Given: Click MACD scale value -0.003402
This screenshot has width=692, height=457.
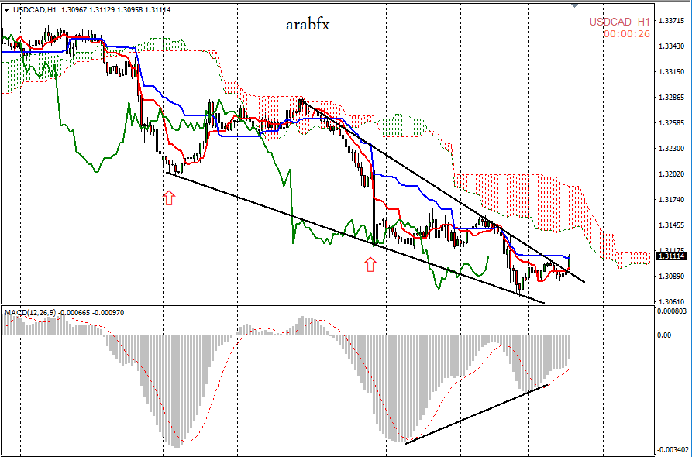Looking at the screenshot, I should point(672,450).
